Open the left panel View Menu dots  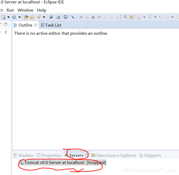tap(6, 32)
